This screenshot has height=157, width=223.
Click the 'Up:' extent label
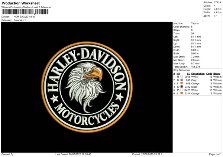click(175, 43)
